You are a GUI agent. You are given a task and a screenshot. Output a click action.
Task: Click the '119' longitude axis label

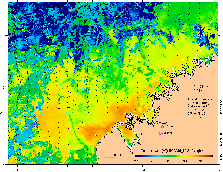click(x=18, y=170)
